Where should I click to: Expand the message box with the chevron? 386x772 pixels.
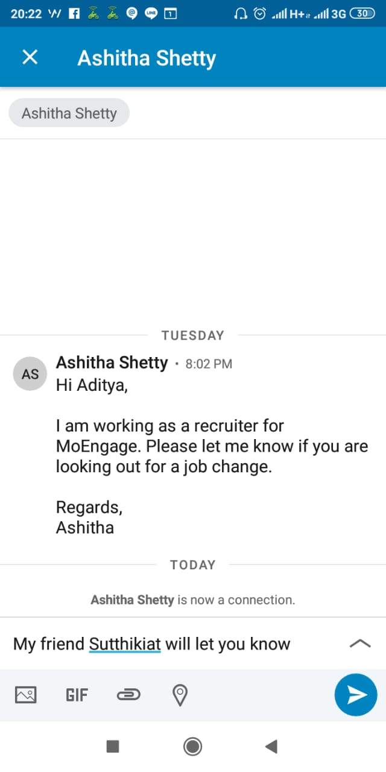tap(360, 644)
